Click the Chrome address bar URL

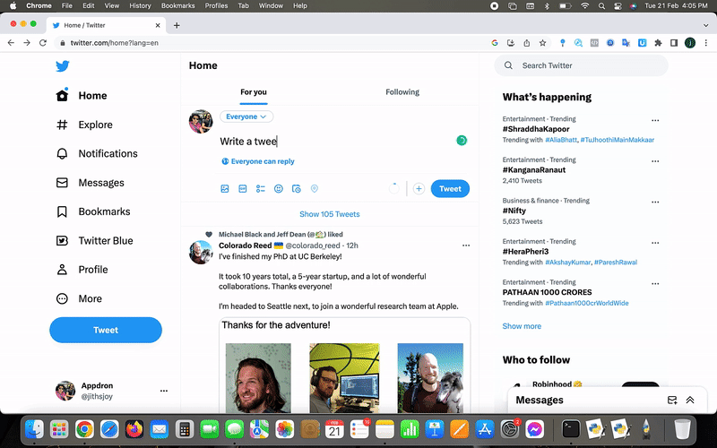click(x=115, y=43)
